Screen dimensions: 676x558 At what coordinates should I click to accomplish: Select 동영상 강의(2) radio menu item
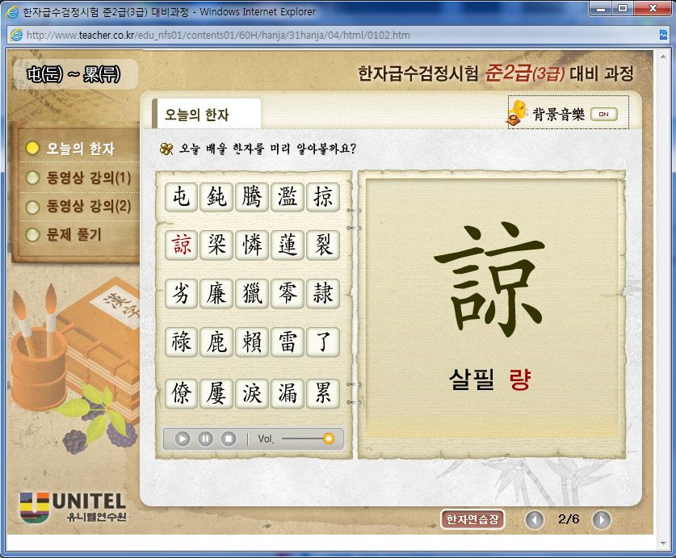coord(79,206)
